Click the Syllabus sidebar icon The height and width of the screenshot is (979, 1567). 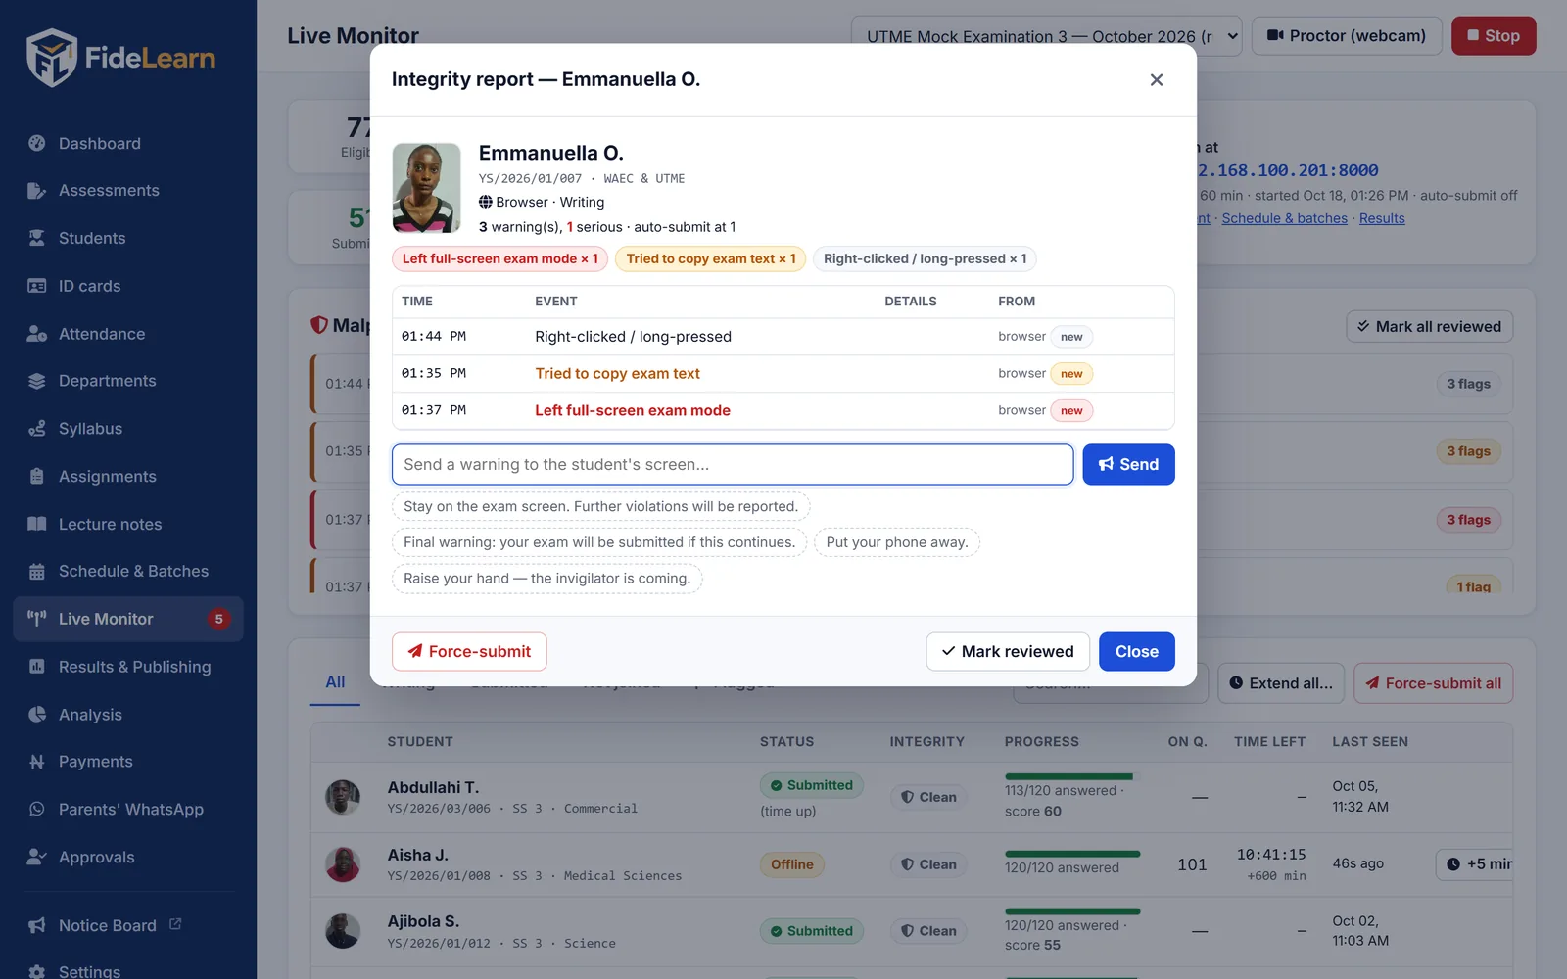point(37,429)
